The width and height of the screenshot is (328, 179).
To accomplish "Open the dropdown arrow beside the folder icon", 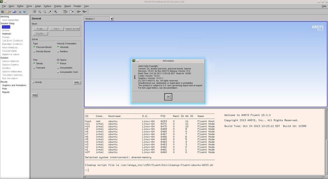I will tap(10, 12).
